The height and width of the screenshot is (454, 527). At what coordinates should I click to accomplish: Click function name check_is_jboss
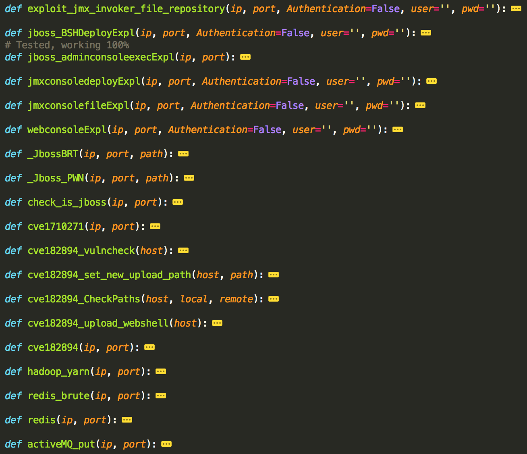(67, 202)
